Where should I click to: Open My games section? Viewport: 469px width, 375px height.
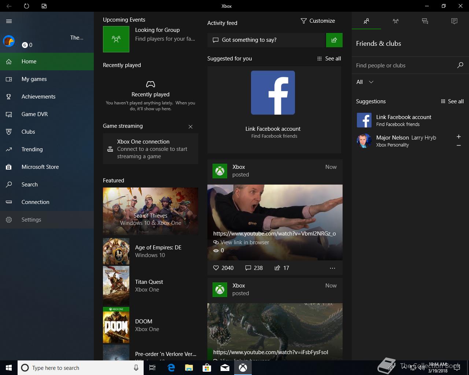click(47, 79)
